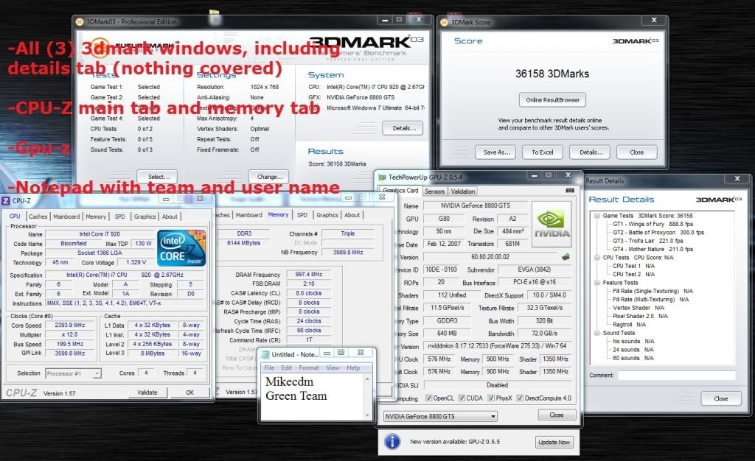The width and height of the screenshot is (755, 461).
Task: Click the Bus Interface value PCI-E x16 @ x16
Action: pos(535,282)
